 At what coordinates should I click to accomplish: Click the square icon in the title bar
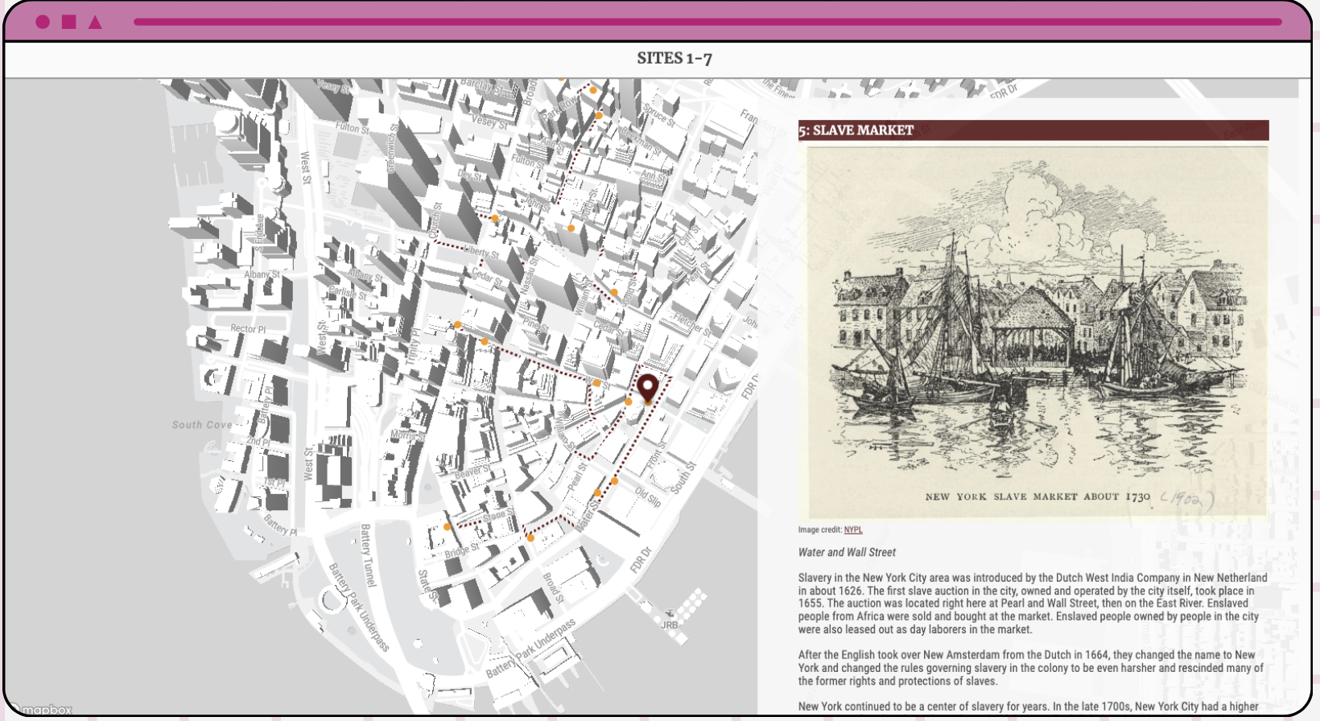(x=69, y=22)
